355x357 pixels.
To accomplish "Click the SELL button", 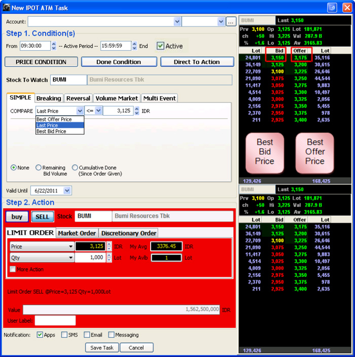I will (x=43, y=217).
